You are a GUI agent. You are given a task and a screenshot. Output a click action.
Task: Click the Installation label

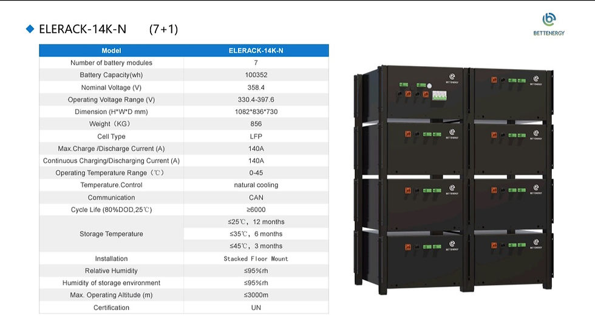pyautogui.click(x=111, y=259)
